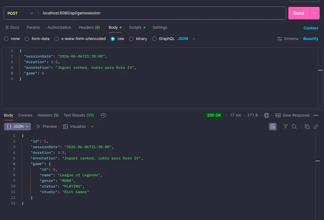
Task: Select the binary body type radio
Action: tap(131, 39)
